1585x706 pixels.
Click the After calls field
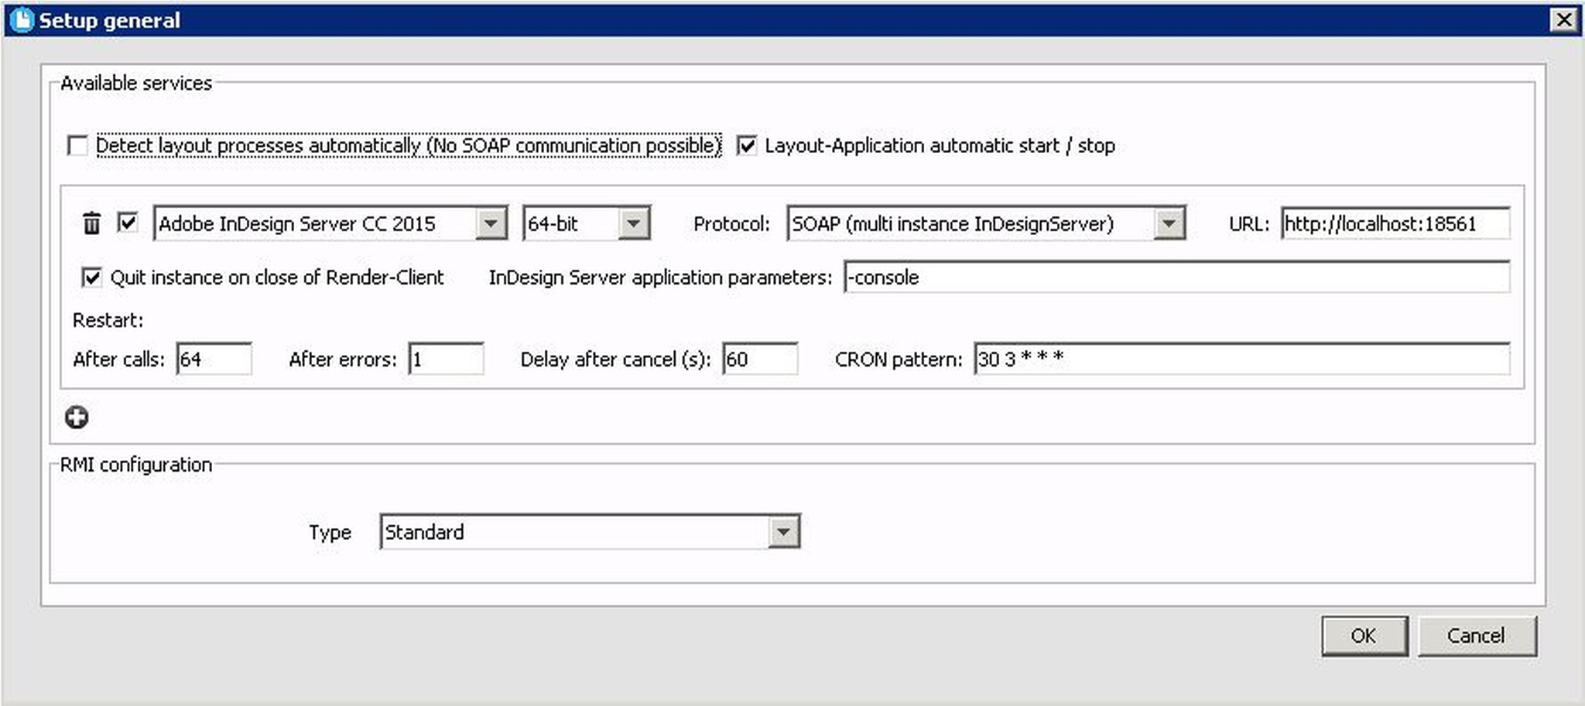pyautogui.click(x=214, y=360)
